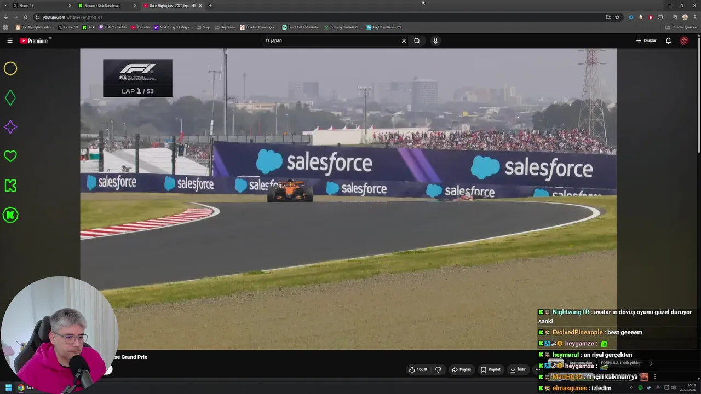
Task: Click the green diamond overlay icon
Action: pyautogui.click(x=10, y=98)
